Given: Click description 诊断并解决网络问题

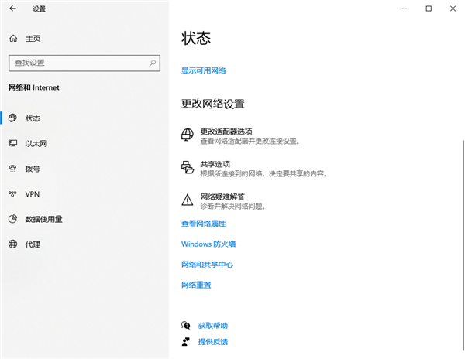Looking at the screenshot, I should point(232,207).
